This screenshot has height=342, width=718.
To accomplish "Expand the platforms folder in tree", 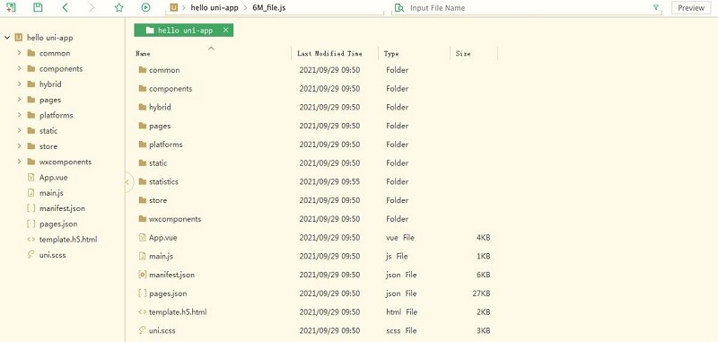I will click(19, 115).
